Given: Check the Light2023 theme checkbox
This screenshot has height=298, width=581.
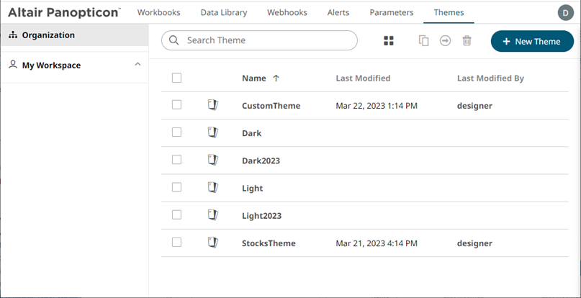Looking at the screenshot, I should (x=177, y=215).
